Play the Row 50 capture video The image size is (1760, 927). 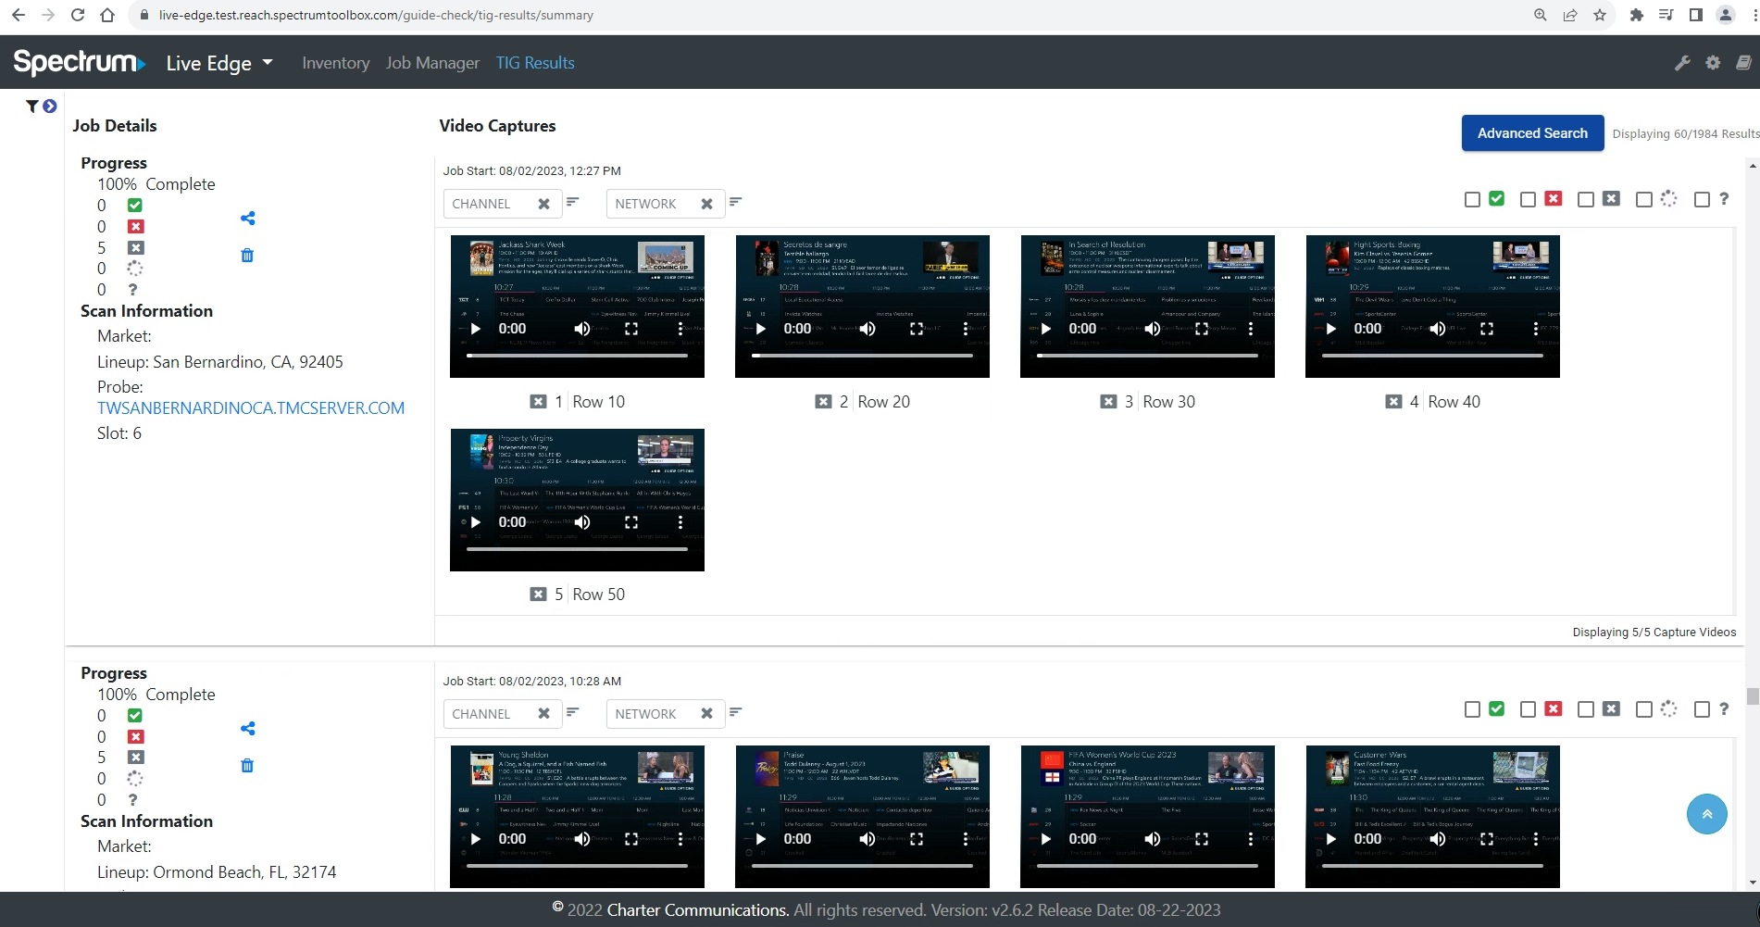tap(475, 522)
